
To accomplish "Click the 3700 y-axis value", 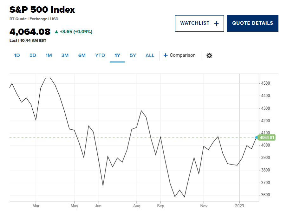I will point(265,183).
